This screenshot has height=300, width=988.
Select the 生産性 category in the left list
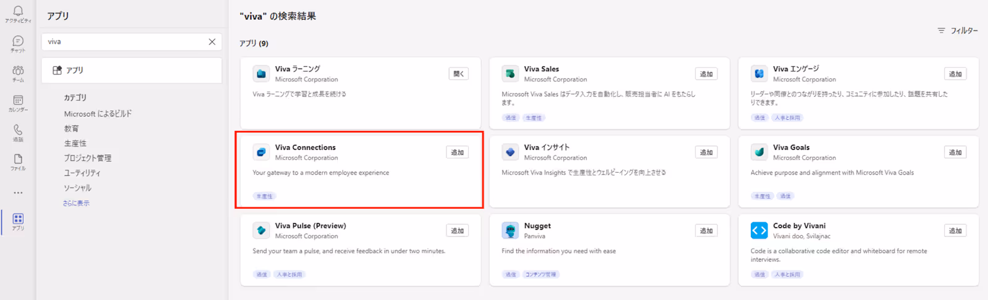click(75, 143)
